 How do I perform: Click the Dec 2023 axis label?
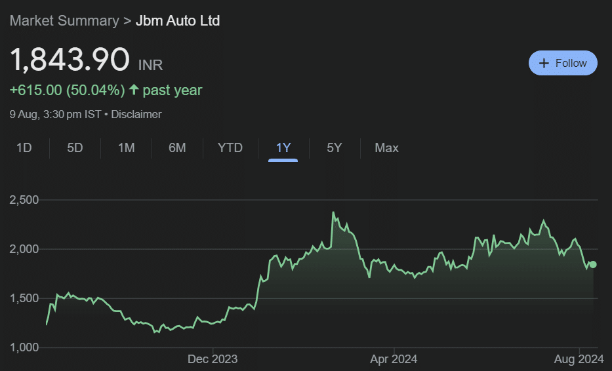click(x=213, y=359)
